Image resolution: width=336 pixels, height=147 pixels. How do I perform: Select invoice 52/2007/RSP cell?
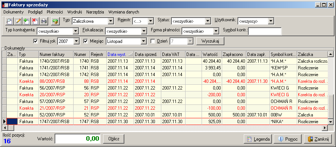[x=56, y=115]
